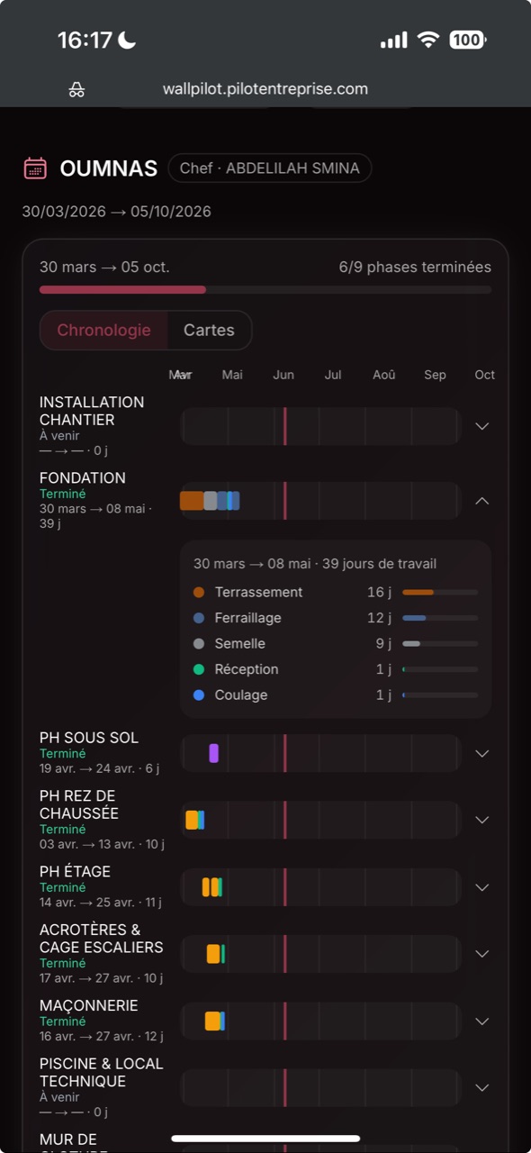Viewport: 531px width, 1153px height.
Task: Click the Aoû month header
Action: (384, 375)
